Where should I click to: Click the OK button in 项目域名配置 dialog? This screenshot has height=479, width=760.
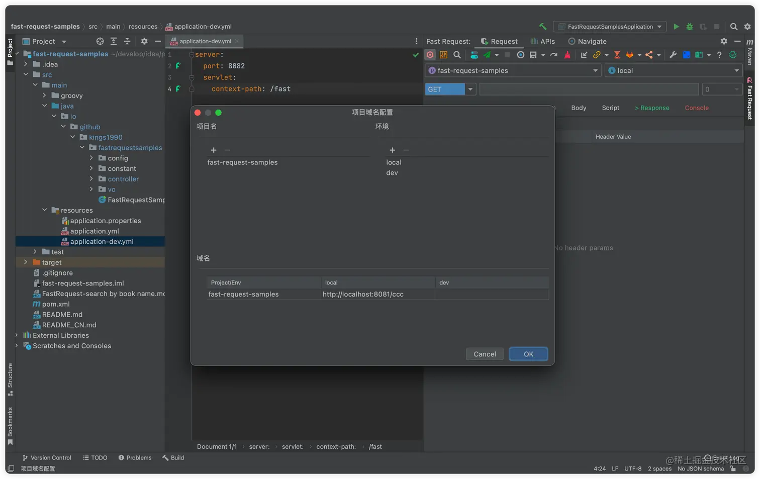point(528,354)
